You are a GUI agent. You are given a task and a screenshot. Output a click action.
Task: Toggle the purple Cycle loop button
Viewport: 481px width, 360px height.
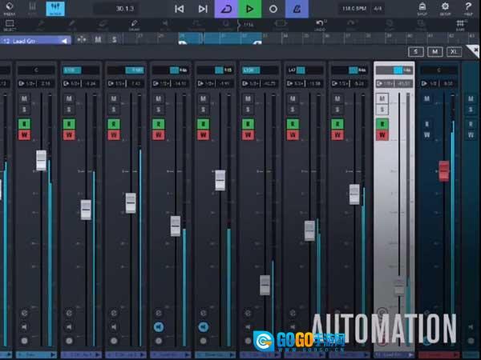click(x=227, y=9)
